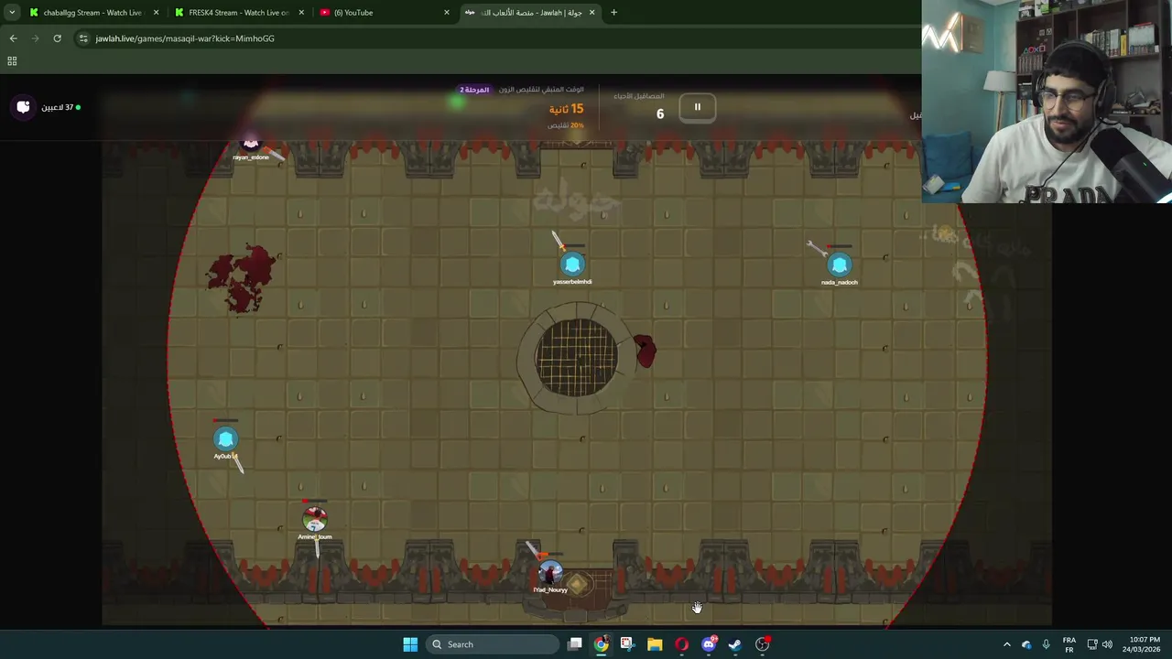Image resolution: width=1172 pixels, height=659 pixels.
Task: Click the rayan_exlone player at top left
Action: coord(250,144)
